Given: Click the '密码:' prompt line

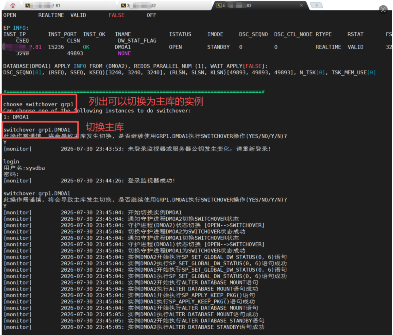Looking at the screenshot, I should pyautogui.click(x=11, y=174).
